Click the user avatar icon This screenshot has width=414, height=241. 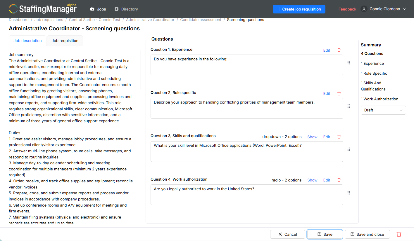364,9
